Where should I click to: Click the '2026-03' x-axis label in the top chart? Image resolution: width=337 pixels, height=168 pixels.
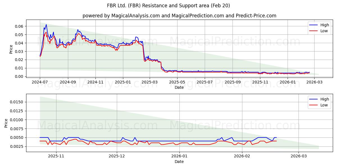point(315,82)
